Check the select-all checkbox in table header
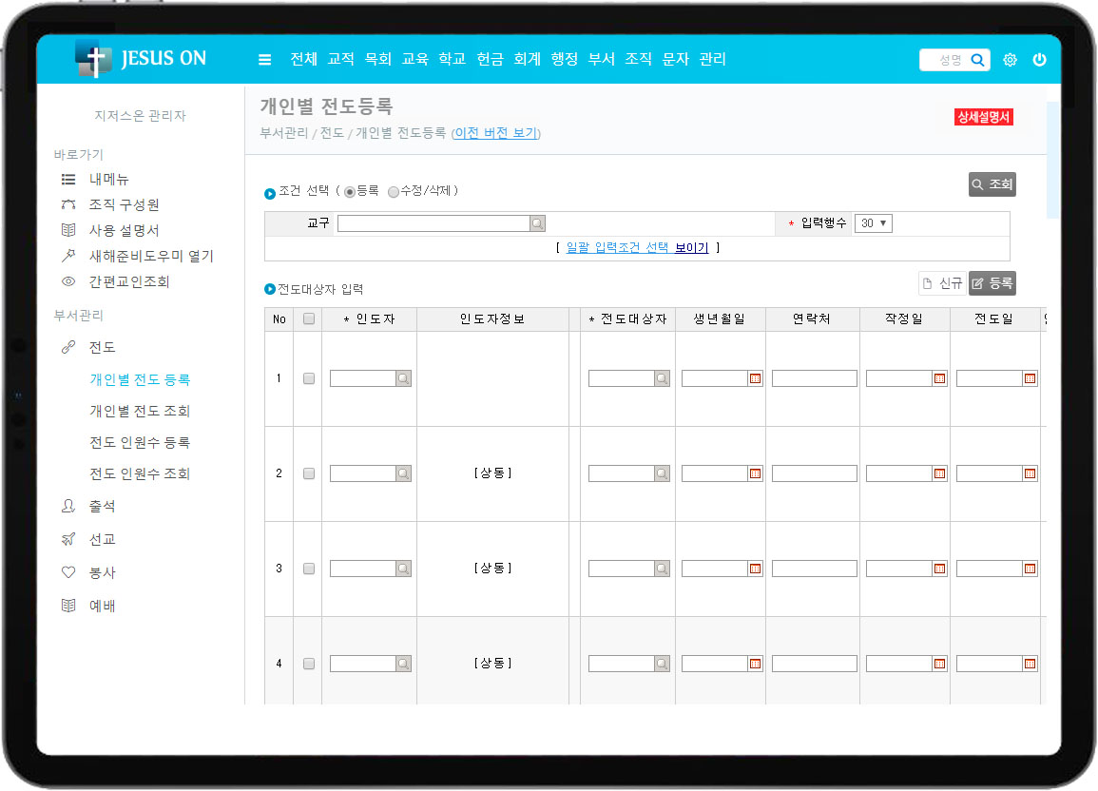 click(x=308, y=319)
